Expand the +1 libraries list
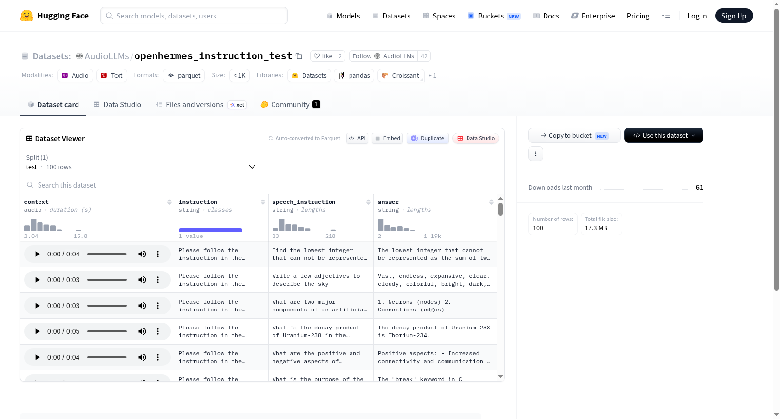The image size is (780, 419). [432, 76]
